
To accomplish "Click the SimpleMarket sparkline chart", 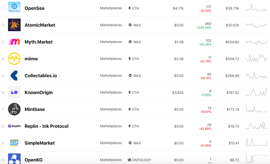I will coord(256,142).
